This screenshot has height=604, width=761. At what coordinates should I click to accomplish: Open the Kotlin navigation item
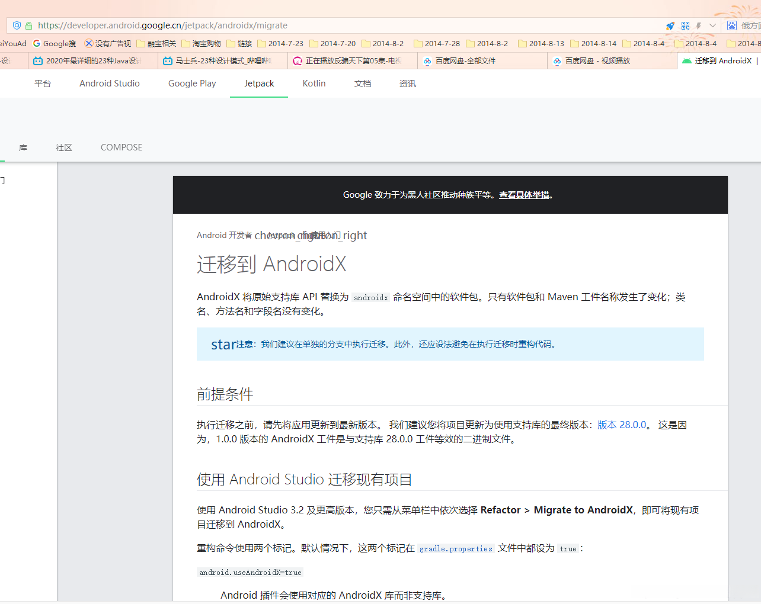click(x=314, y=83)
